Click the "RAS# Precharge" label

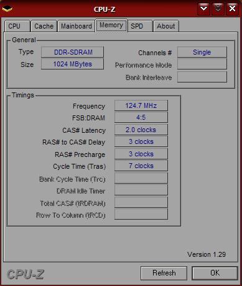point(80,154)
